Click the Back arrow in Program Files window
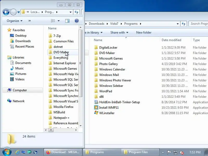Screen dimensions: 208x156 [x=6, y=12]
